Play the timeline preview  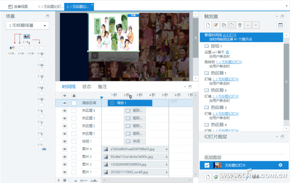click(59, 180)
